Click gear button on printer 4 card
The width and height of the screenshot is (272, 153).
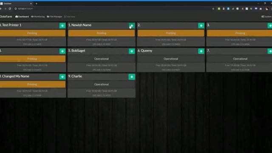point(62,51)
